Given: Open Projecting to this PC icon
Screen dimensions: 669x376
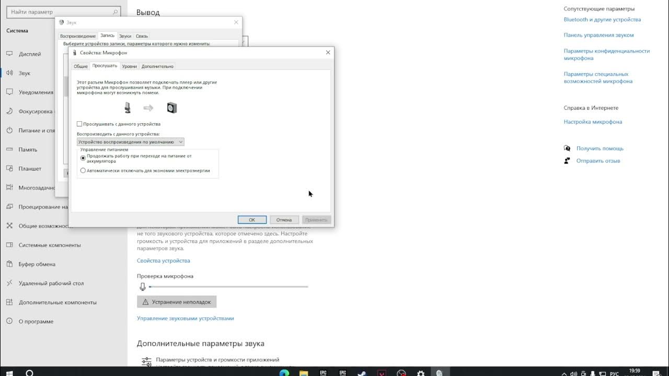Looking at the screenshot, I should pos(9,207).
